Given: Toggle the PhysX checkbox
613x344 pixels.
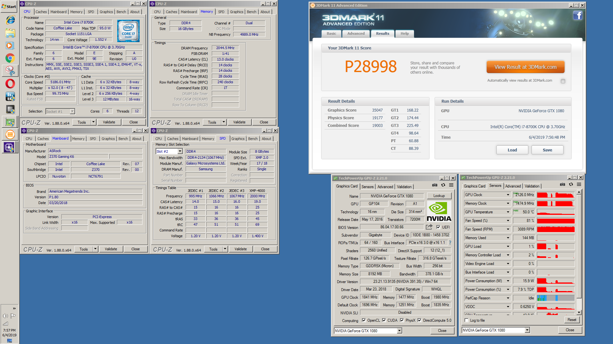Looking at the screenshot, I should point(402,320).
